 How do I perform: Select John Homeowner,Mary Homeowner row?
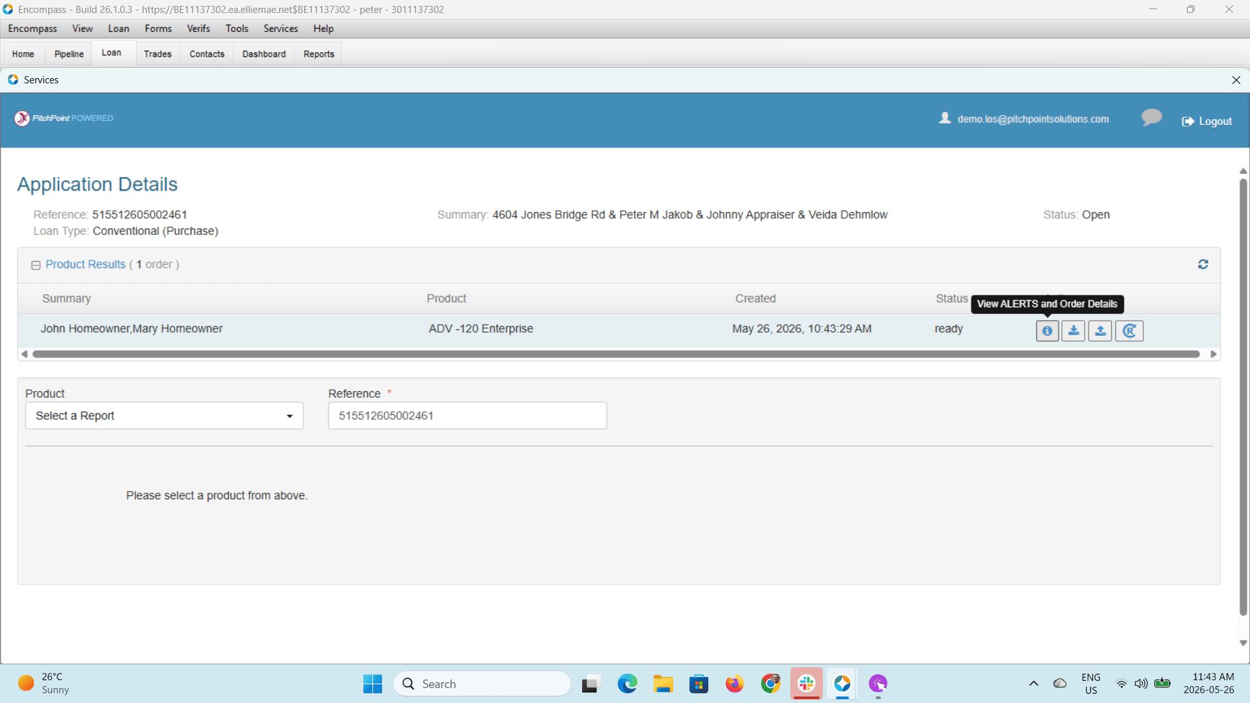pyautogui.click(x=618, y=329)
